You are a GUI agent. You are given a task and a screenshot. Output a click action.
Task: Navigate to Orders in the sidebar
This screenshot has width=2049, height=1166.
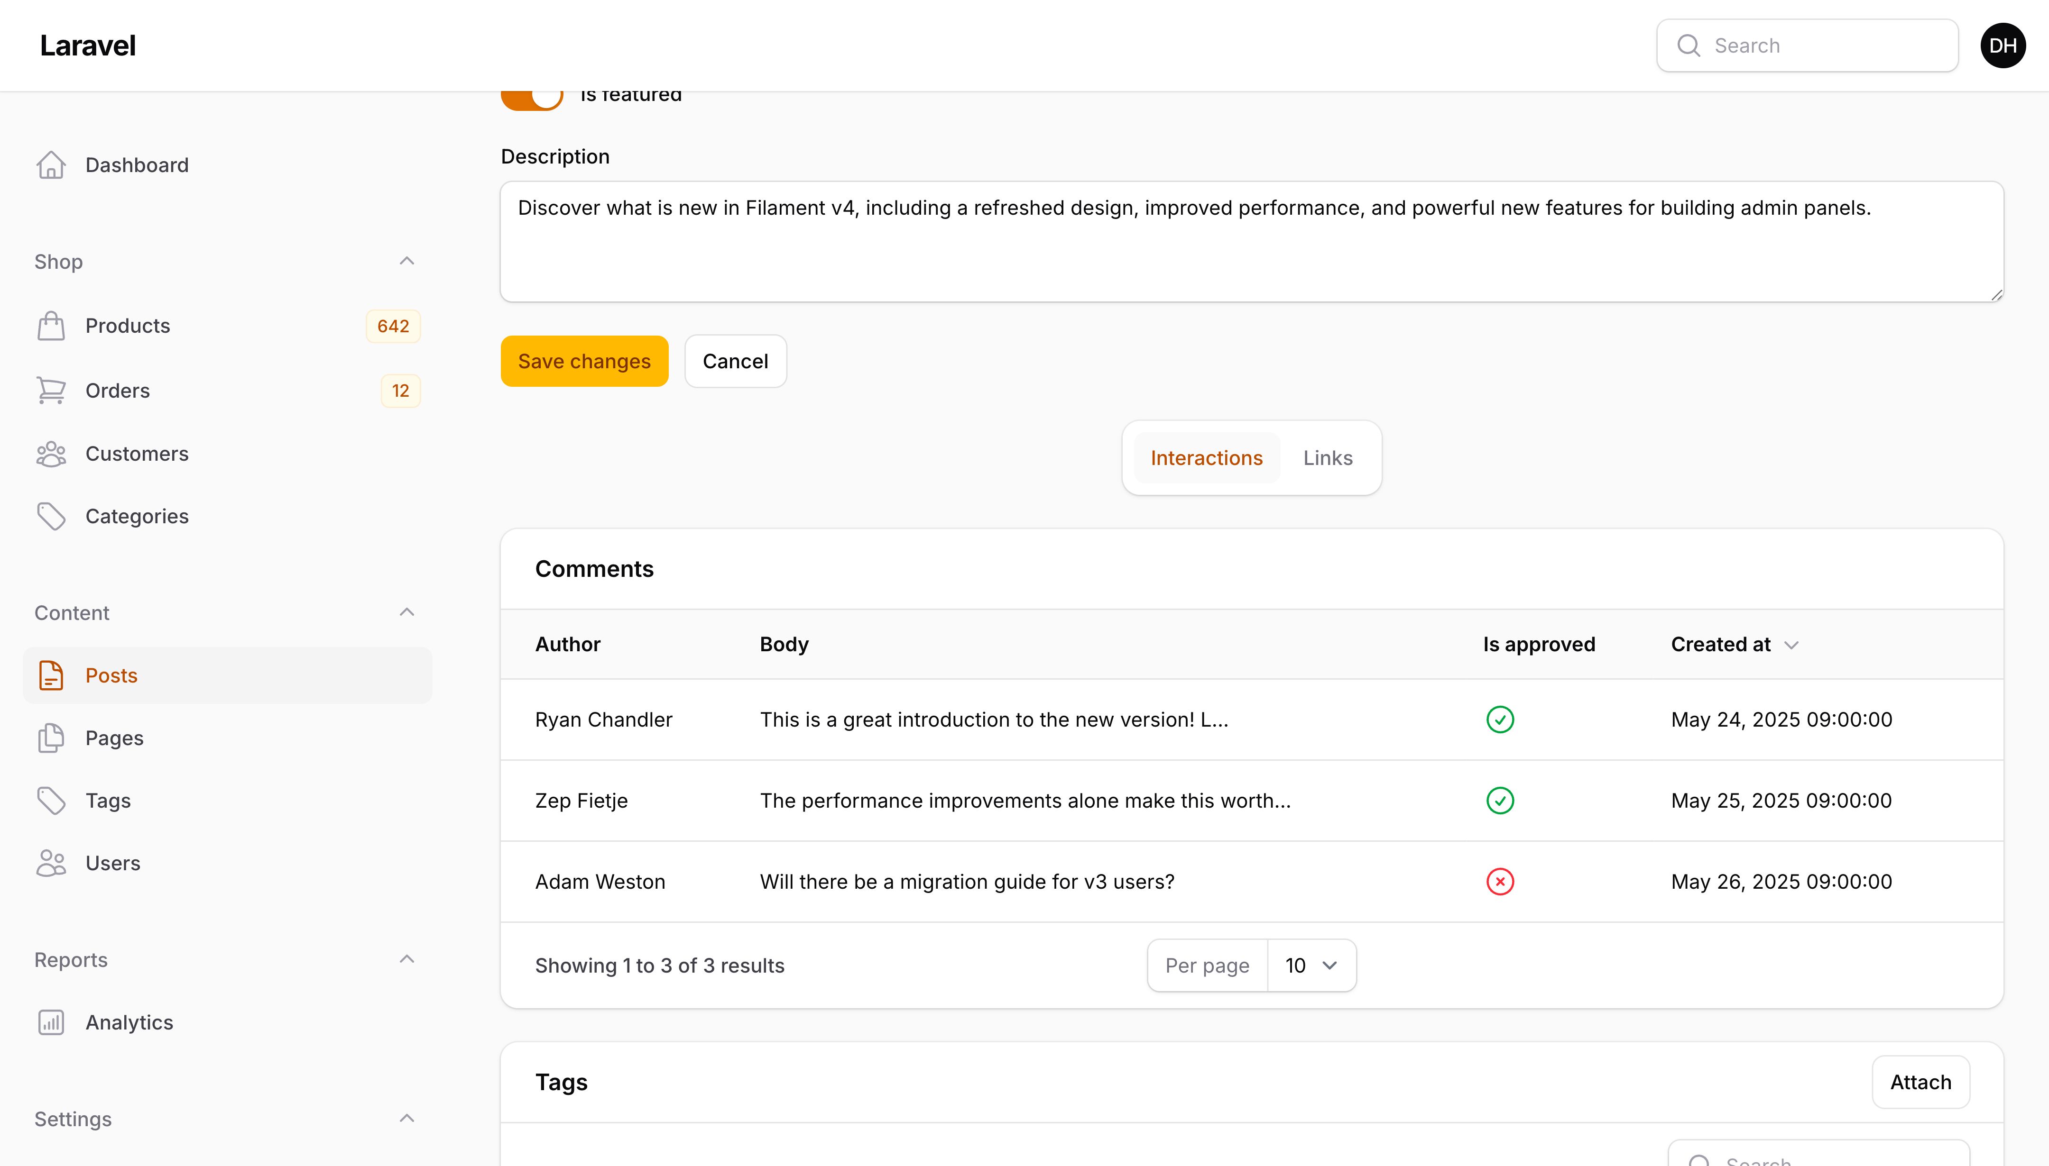[228, 390]
